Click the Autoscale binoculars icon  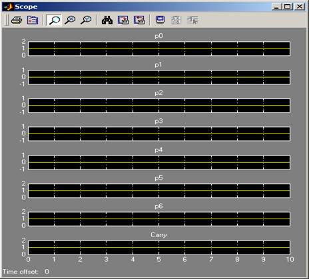pyautogui.click(x=107, y=20)
